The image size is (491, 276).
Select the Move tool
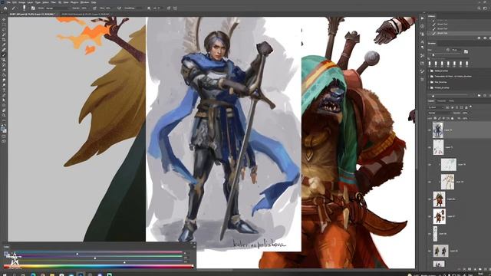4,20
